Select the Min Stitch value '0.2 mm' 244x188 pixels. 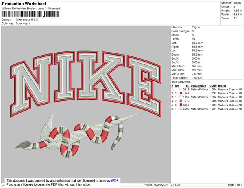click(x=197, y=70)
